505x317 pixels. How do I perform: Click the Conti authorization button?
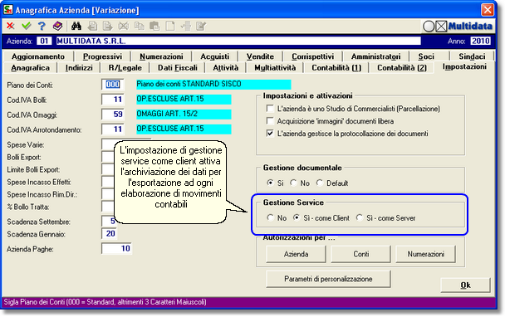[x=360, y=254]
